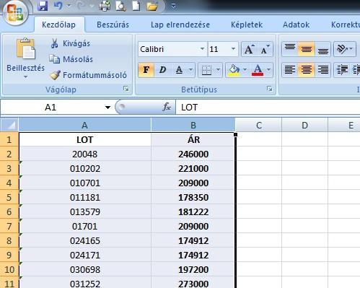Open the undo history dropdown arrow
Viewport: 360px width, 288px height.
pyautogui.click(x=69, y=6)
